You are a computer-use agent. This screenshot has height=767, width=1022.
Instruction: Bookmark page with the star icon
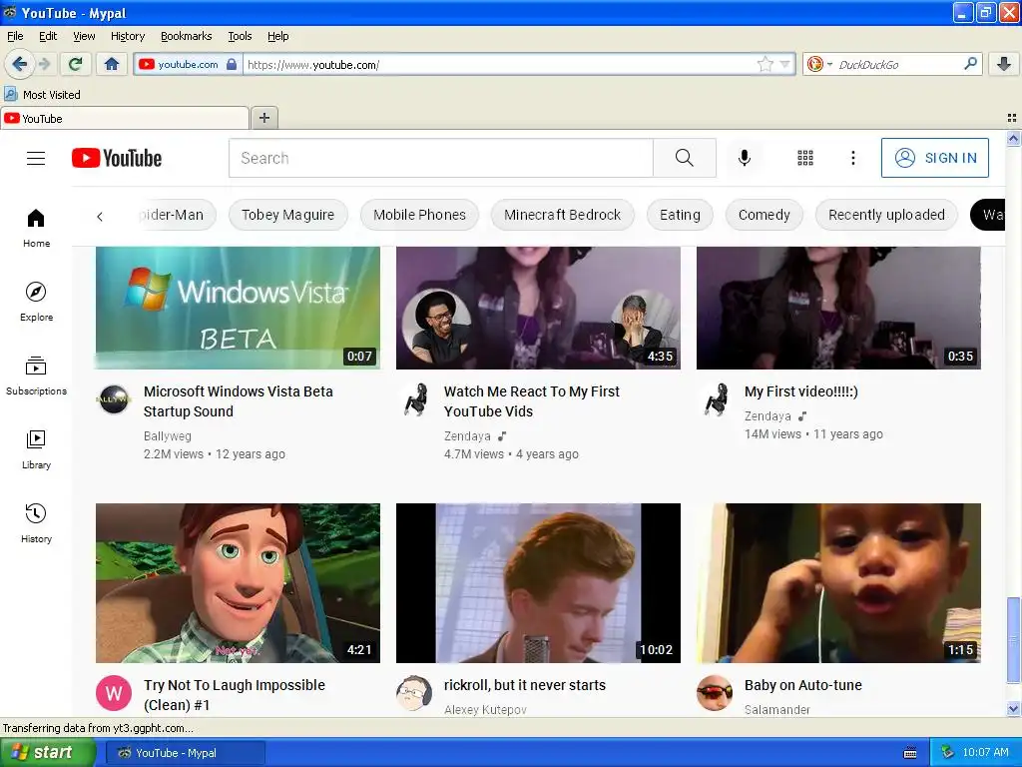766,64
